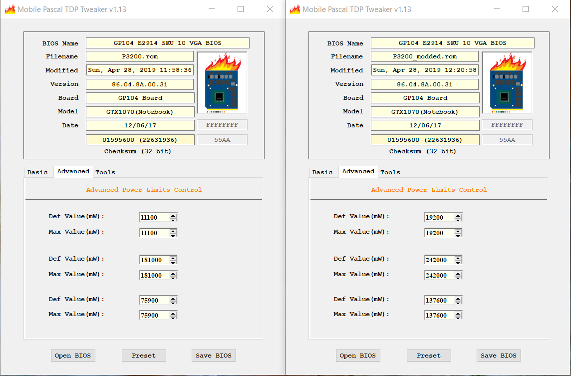This screenshot has height=376, width=571.
Task: Click Open BIOS in the P3200_modded.rom window
Action: tap(358, 356)
